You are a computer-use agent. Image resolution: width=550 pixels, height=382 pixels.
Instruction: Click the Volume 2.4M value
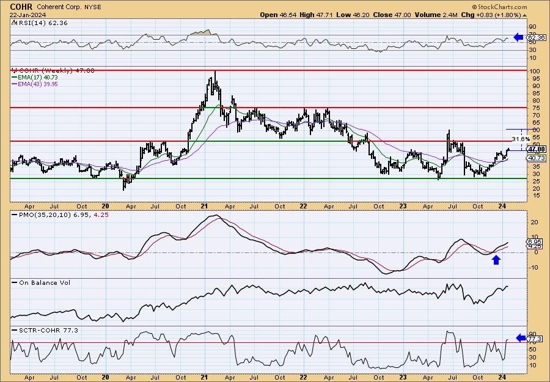pyautogui.click(x=436, y=15)
